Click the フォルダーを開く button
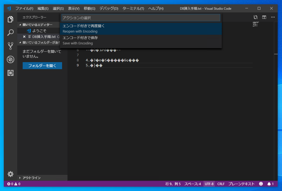This screenshot has height=191, width=282. pyautogui.click(x=42, y=66)
